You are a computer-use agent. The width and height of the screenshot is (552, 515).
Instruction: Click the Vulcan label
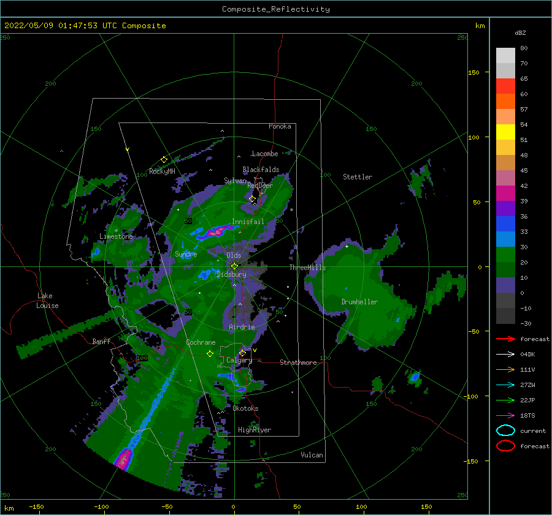(312, 455)
